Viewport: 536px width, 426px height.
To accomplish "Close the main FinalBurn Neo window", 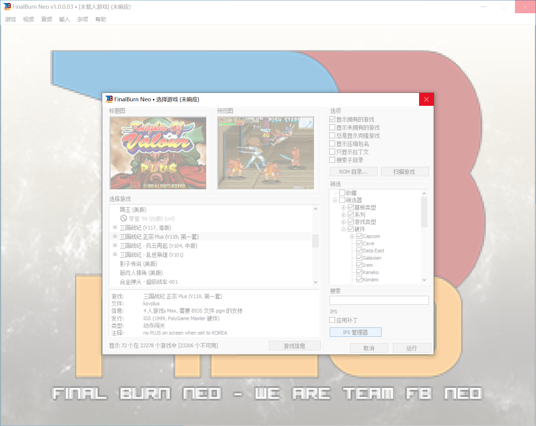I will point(525,7).
